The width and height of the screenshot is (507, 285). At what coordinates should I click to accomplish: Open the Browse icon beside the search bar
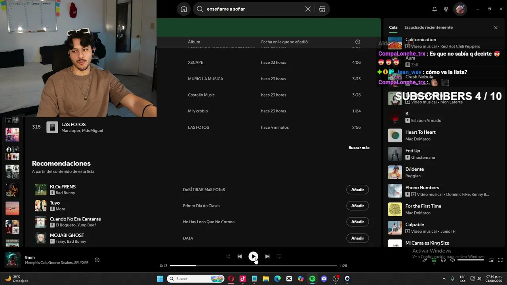tap(322, 9)
